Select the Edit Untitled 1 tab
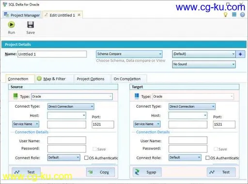Screen dimensions: 248x184 click(x=62, y=15)
